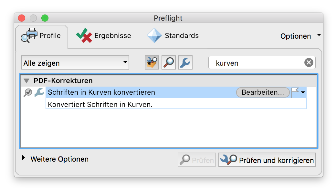Open the flag dropdown arrow
Viewport: 336px width, 188px height.
click(303, 92)
